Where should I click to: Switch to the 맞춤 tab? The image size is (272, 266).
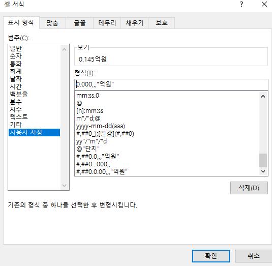[52, 23]
